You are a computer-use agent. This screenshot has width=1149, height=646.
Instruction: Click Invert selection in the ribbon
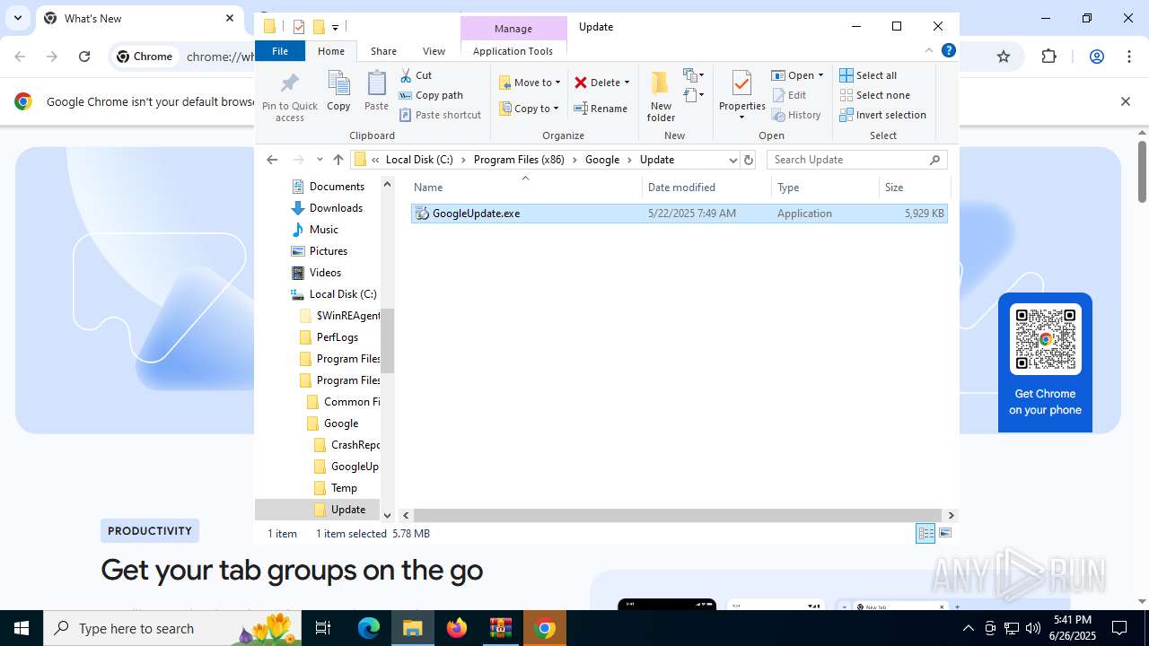point(882,115)
